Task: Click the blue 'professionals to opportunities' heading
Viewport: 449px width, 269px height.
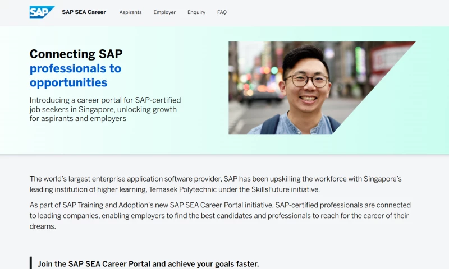Action: pos(75,76)
